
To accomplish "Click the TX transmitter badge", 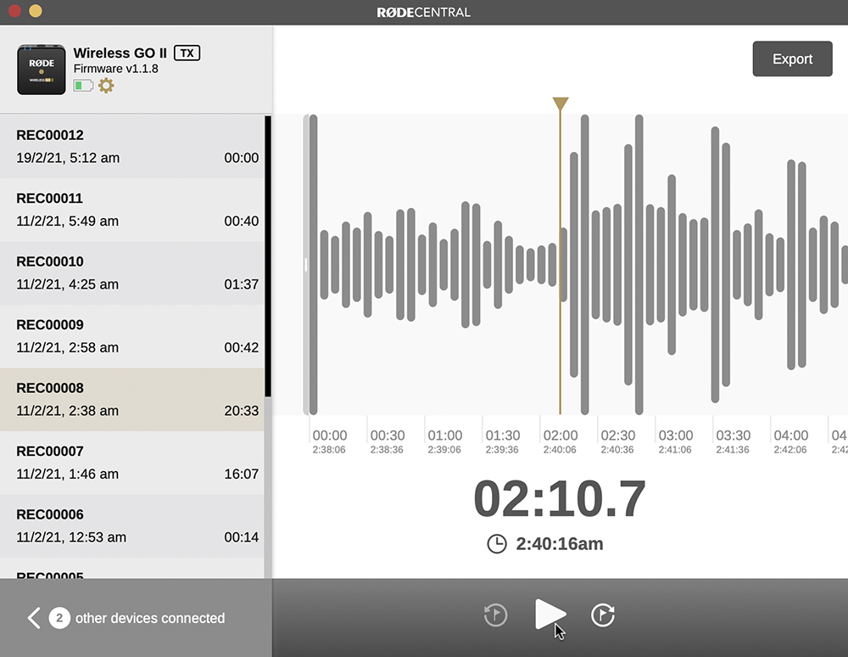I will click(x=187, y=53).
